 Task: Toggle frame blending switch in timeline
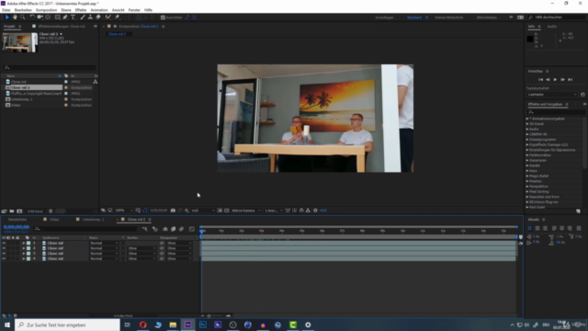click(x=174, y=229)
